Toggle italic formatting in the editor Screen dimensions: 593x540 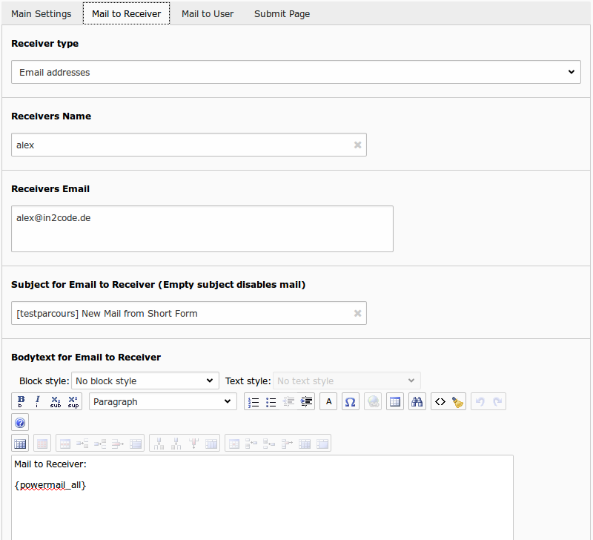pyautogui.click(x=38, y=401)
